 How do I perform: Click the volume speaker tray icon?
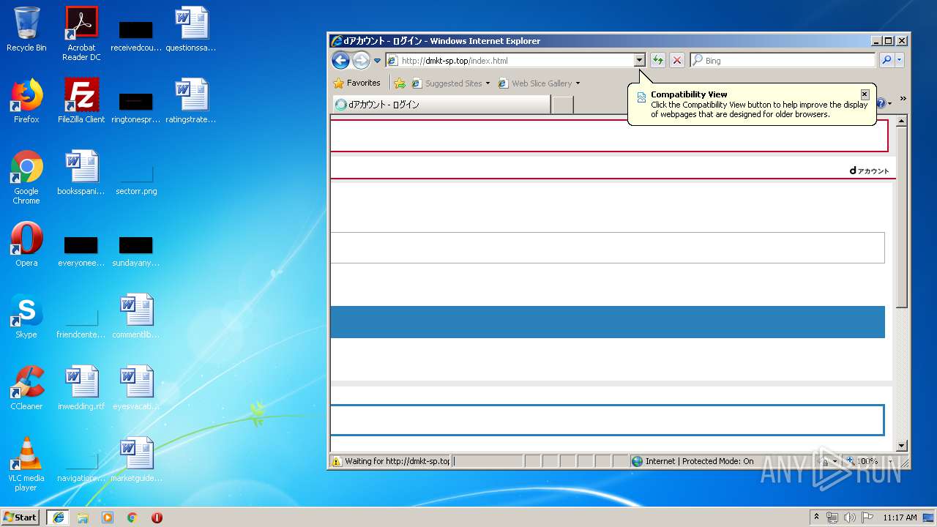(849, 517)
